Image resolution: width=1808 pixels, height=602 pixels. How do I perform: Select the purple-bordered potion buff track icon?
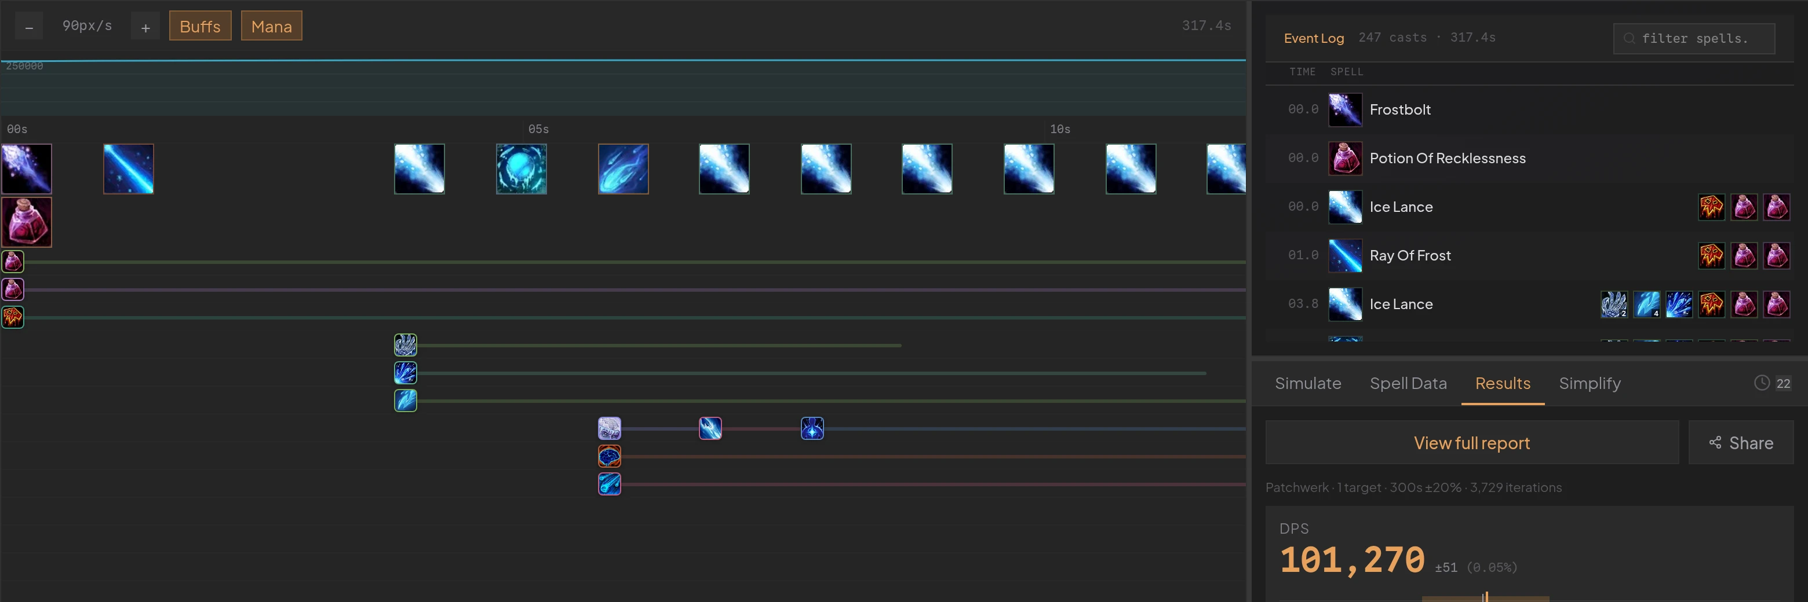(13, 289)
